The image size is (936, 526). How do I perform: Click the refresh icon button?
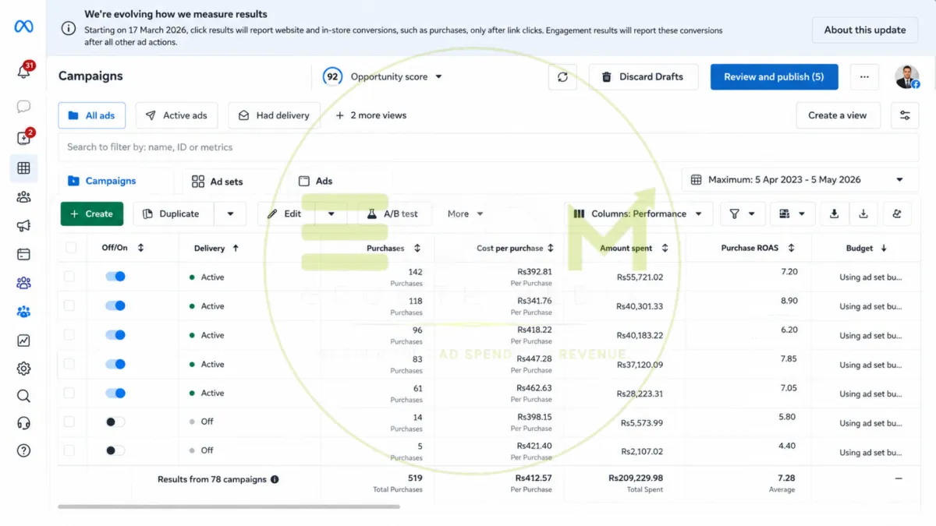coord(562,77)
